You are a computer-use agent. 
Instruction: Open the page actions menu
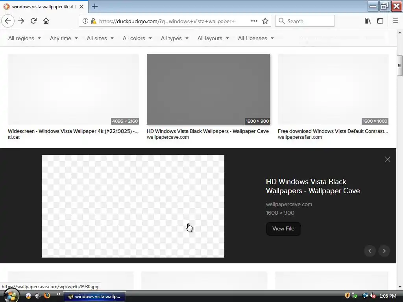click(254, 21)
